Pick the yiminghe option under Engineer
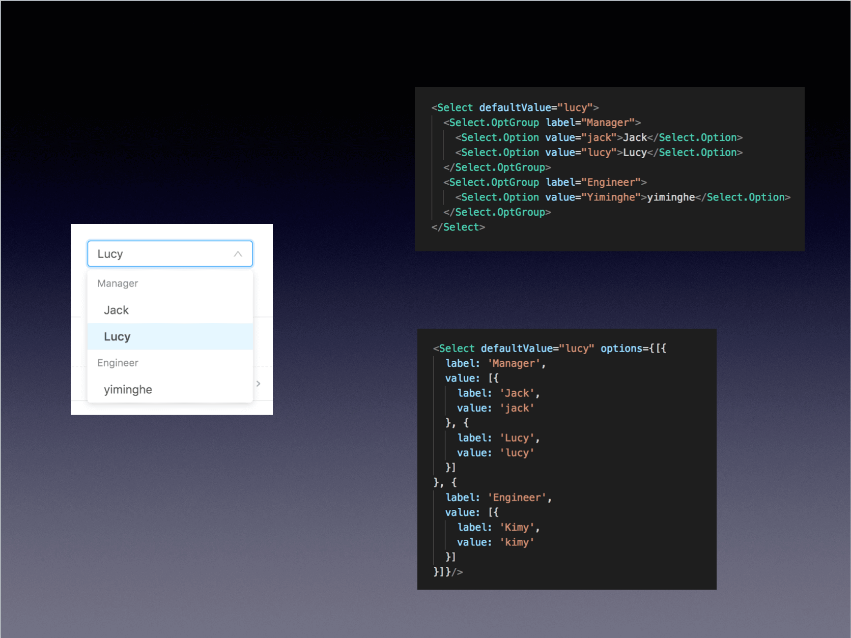Image resolution: width=851 pixels, height=638 pixels. point(128,390)
